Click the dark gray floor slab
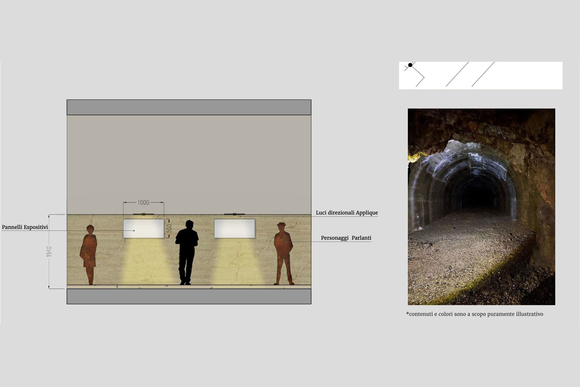The height and width of the screenshot is (387, 580). coord(189,296)
